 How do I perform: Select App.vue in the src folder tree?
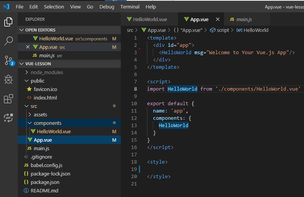tap(69, 140)
